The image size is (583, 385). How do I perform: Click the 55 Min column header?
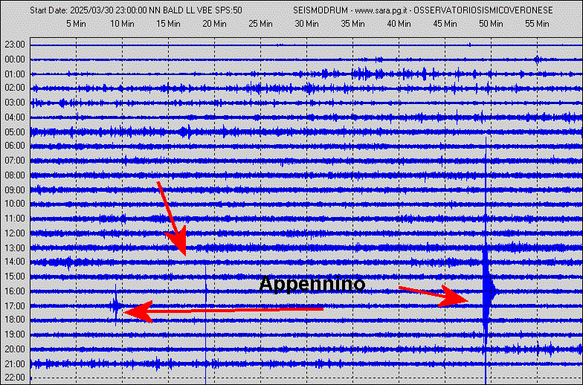click(x=537, y=24)
